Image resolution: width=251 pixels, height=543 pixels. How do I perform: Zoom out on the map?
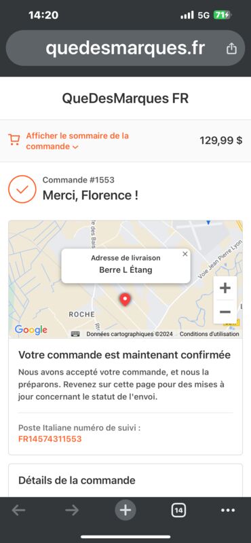[225, 312]
